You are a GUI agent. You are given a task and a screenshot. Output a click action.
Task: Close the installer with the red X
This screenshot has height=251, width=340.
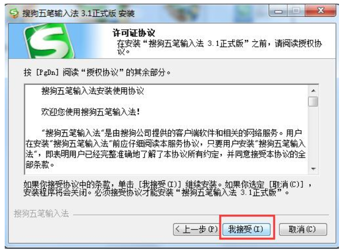[321, 11]
